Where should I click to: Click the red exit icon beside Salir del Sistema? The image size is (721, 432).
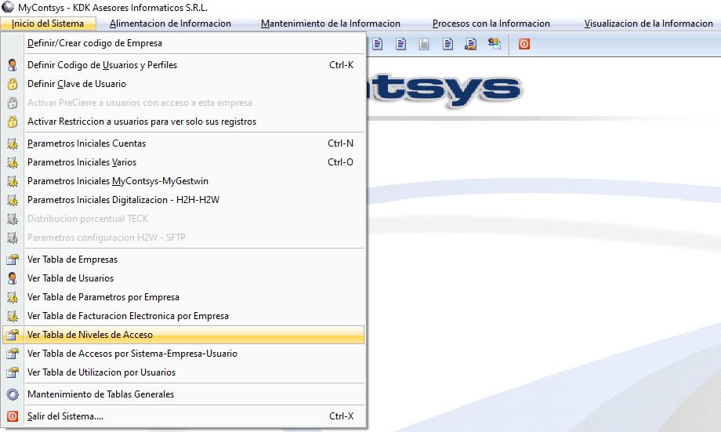click(12, 416)
